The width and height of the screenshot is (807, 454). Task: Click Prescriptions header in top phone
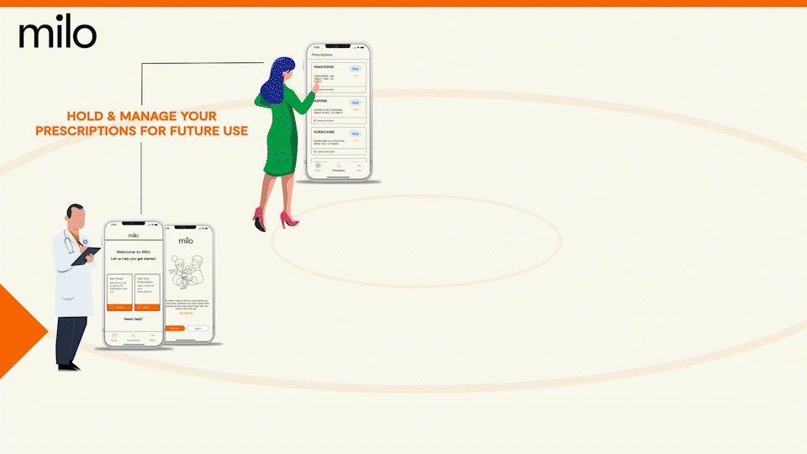coord(322,55)
